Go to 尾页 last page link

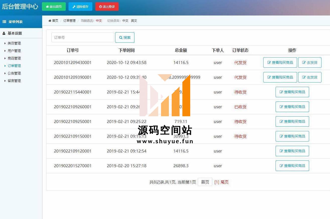point(225,182)
